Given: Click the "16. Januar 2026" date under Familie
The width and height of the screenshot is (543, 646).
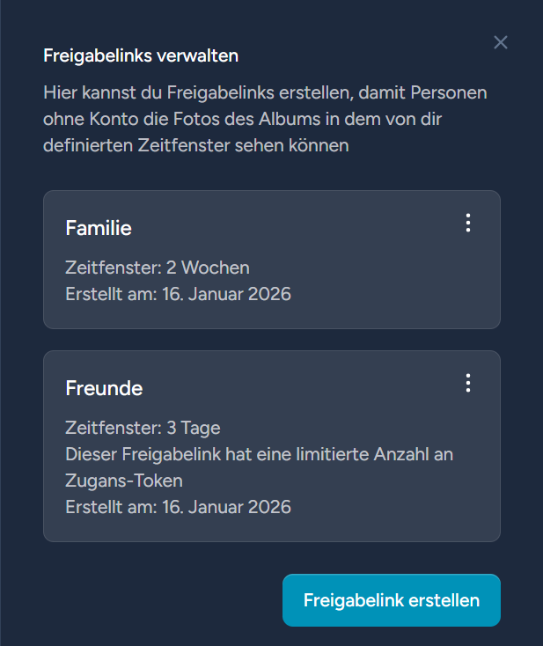Looking at the screenshot, I should pos(226,294).
